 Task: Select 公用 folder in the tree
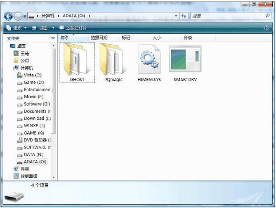tap(25, 61)
